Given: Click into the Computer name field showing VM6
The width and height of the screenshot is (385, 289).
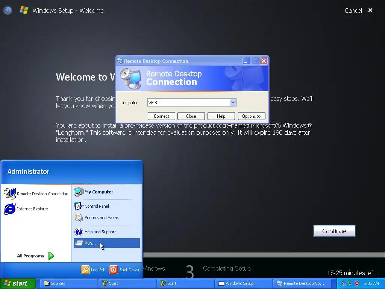Looking at the screenshot, I should coord(189,102).
